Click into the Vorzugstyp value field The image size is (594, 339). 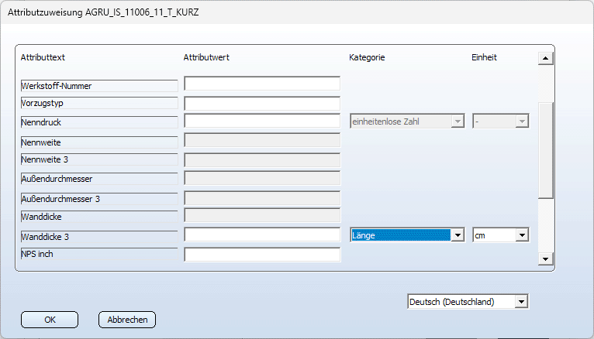point(262,103)
